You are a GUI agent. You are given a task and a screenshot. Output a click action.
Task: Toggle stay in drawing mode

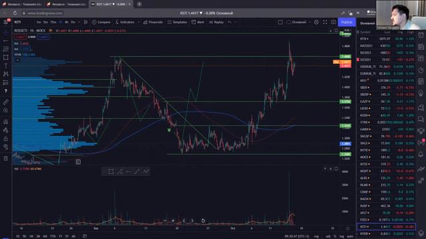pyautogui.click(x=5, y=130)
